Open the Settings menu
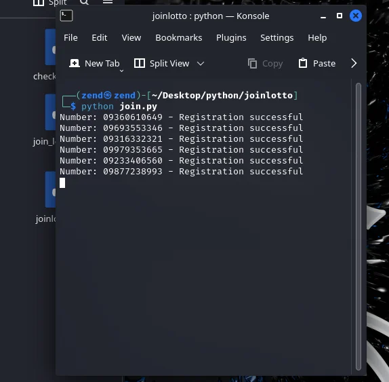This screenshot has width=389, height=382. pyautogui.click(x=277, y=38)
